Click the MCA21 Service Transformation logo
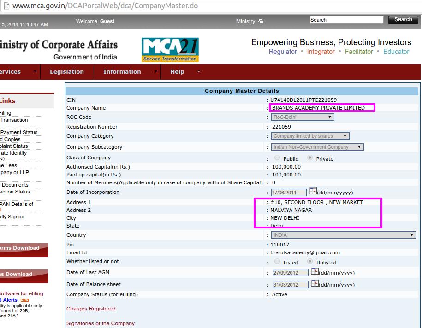Viewport: 422px width, 328px height. click(x=170, y=50)
